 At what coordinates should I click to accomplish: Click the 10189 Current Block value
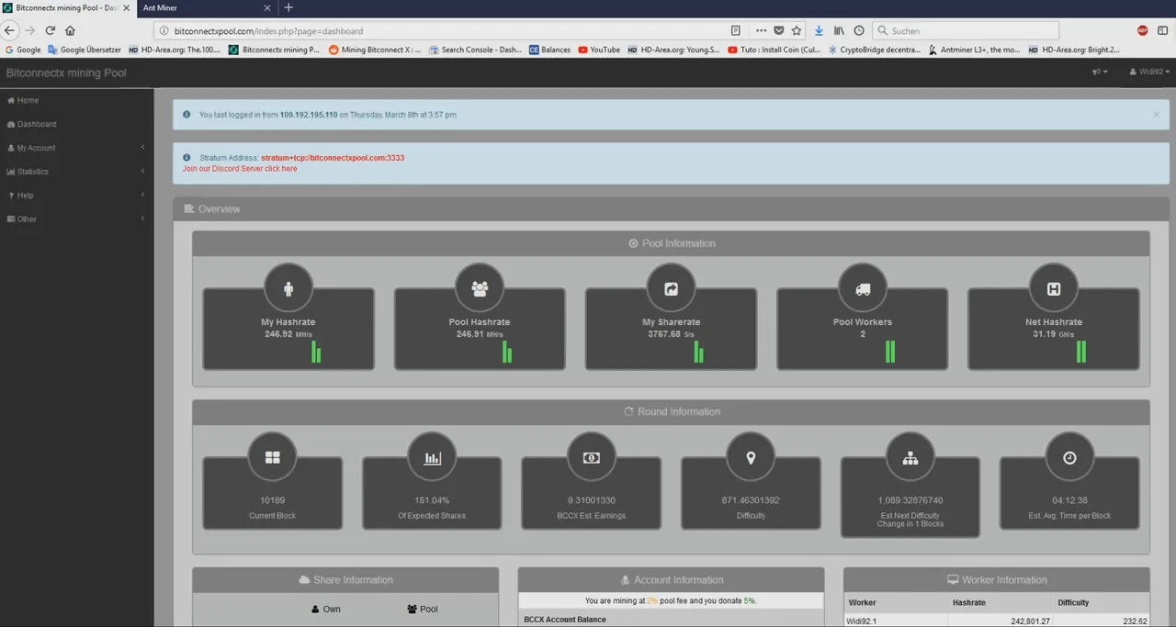pos(272,500)
